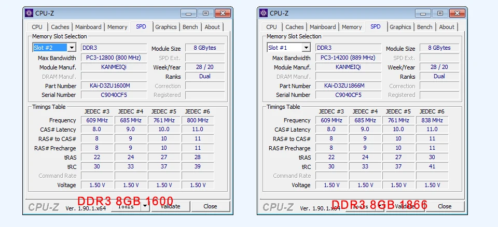Expand the Tools dropdown arrow in left window

pos(145,206)
